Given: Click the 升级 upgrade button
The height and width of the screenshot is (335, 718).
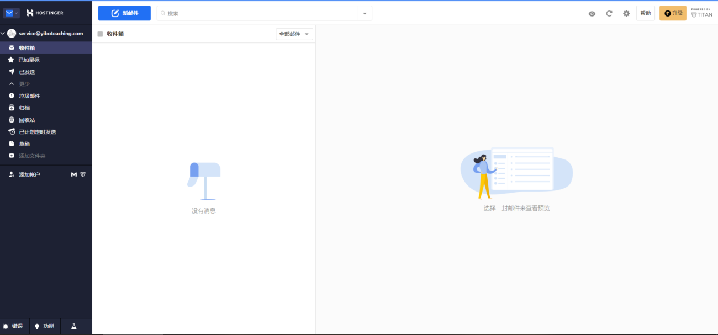Looking at the screenshot, I should coord(673,13).
